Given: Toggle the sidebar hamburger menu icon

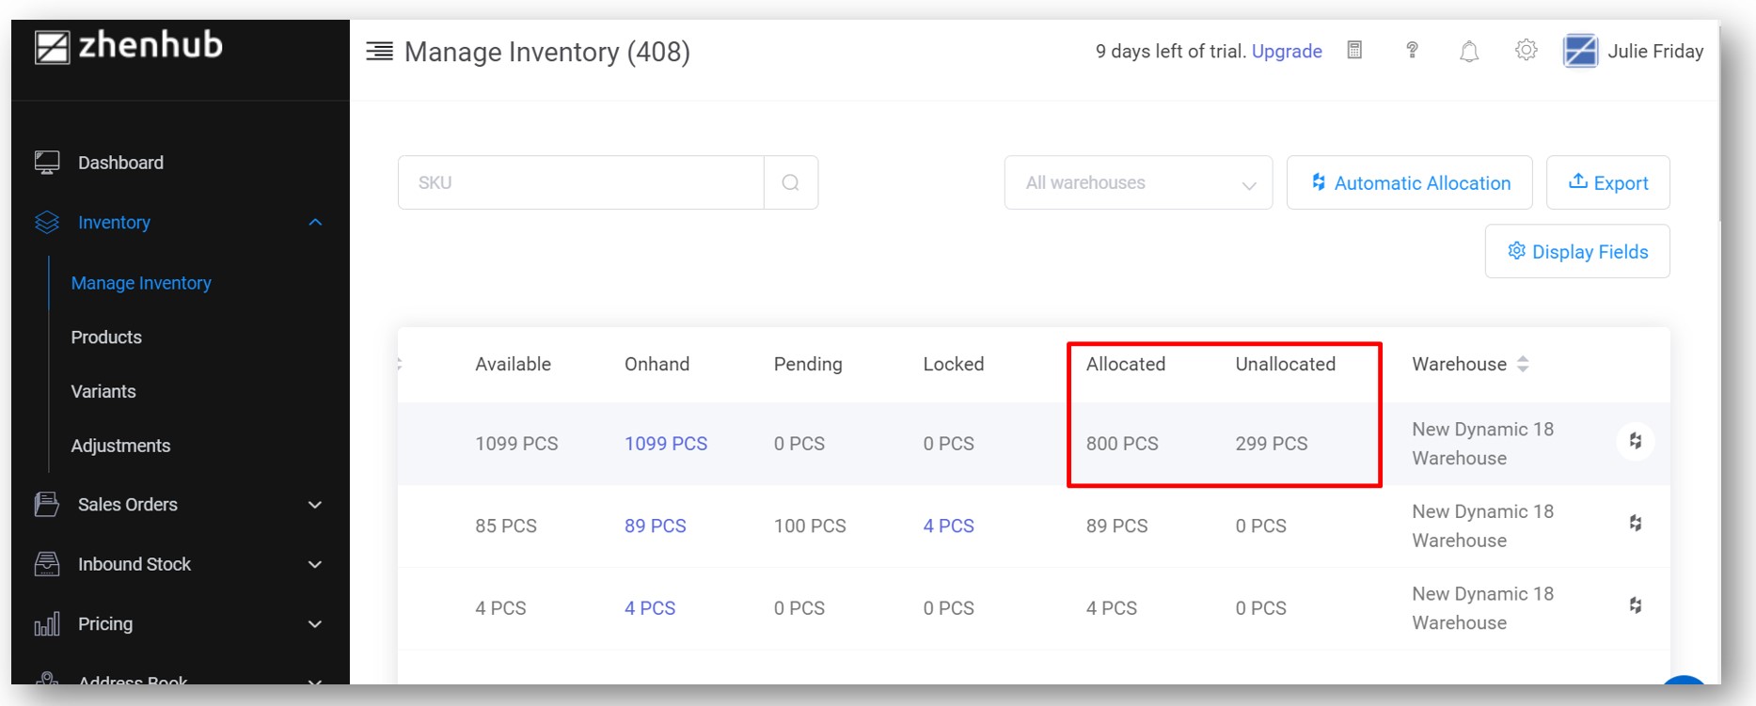Looking at the screenshot, I should click(379, 51).
